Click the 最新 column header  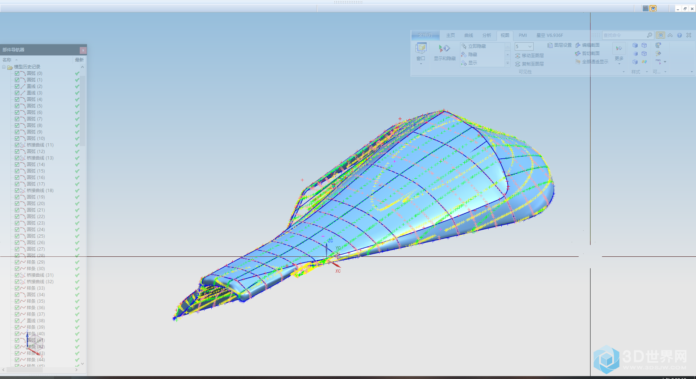[x=79, y=60]
